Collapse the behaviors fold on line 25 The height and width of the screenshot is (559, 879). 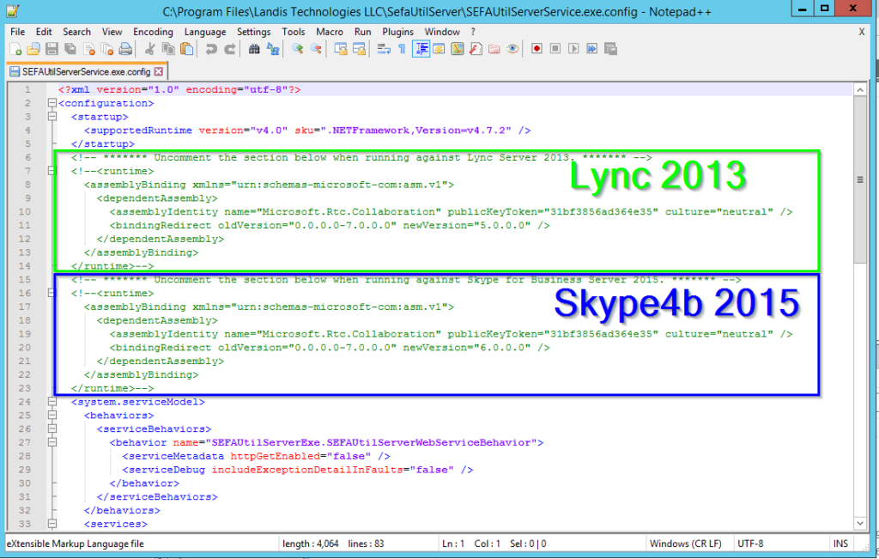coord(52,416)
